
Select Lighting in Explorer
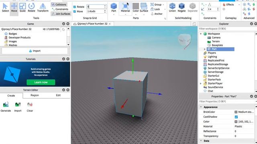pos(212,57)
